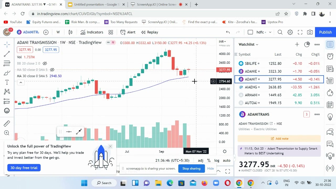
Task: Select the AIAENG watchlist row
Action: [279, 87]
